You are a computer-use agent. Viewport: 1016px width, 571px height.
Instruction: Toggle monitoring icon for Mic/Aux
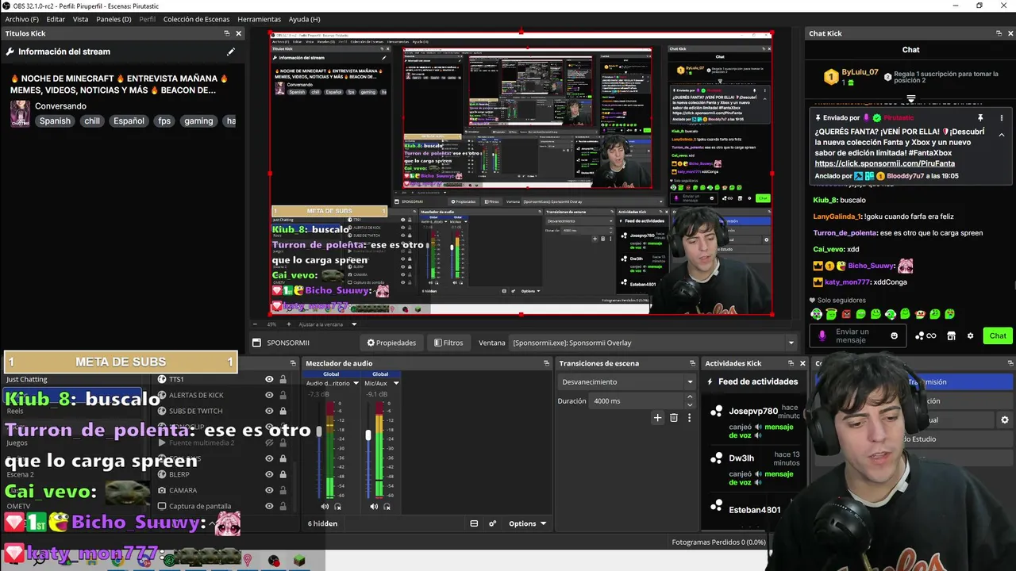tap(387, 506)
